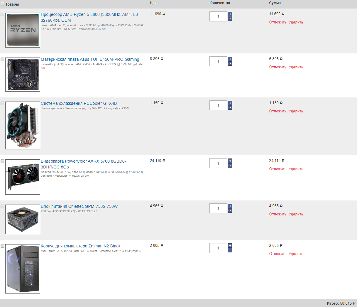Decrease quantity of Chieftec GPM-750S power supply
This screenshot has height=307, width=357.
[x=230, y=211]
